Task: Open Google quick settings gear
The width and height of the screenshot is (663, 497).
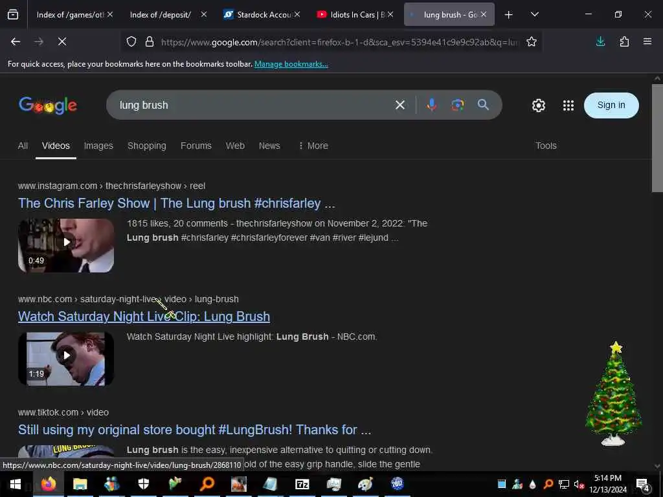Action: [538, 105]
